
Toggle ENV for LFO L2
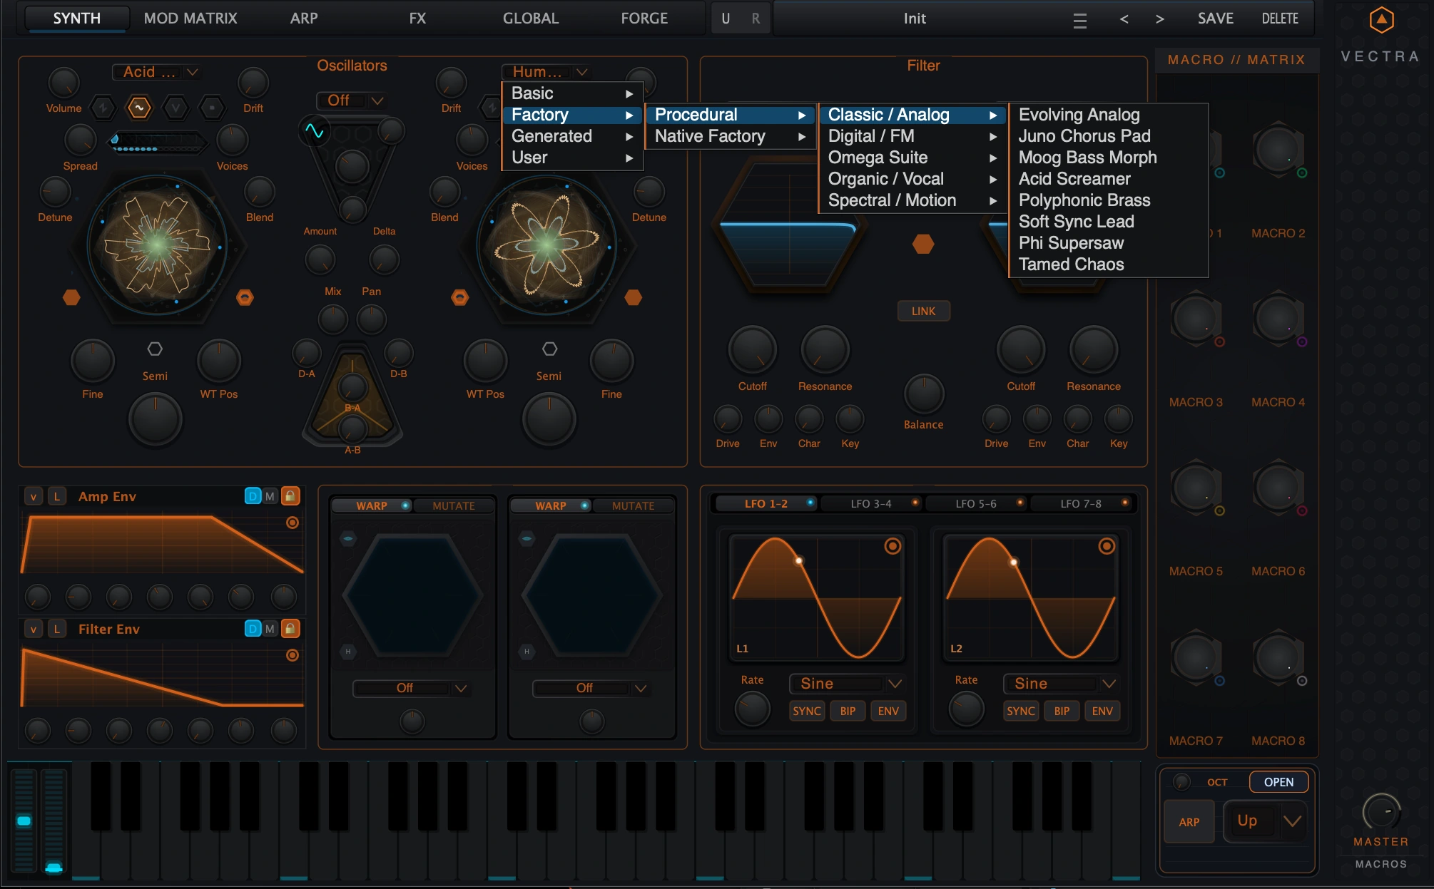pos(1102,711)
